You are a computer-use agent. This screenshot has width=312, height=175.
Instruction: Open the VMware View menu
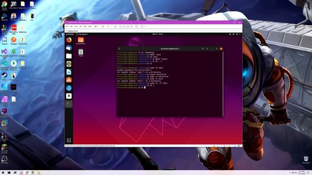coord(76,26)
